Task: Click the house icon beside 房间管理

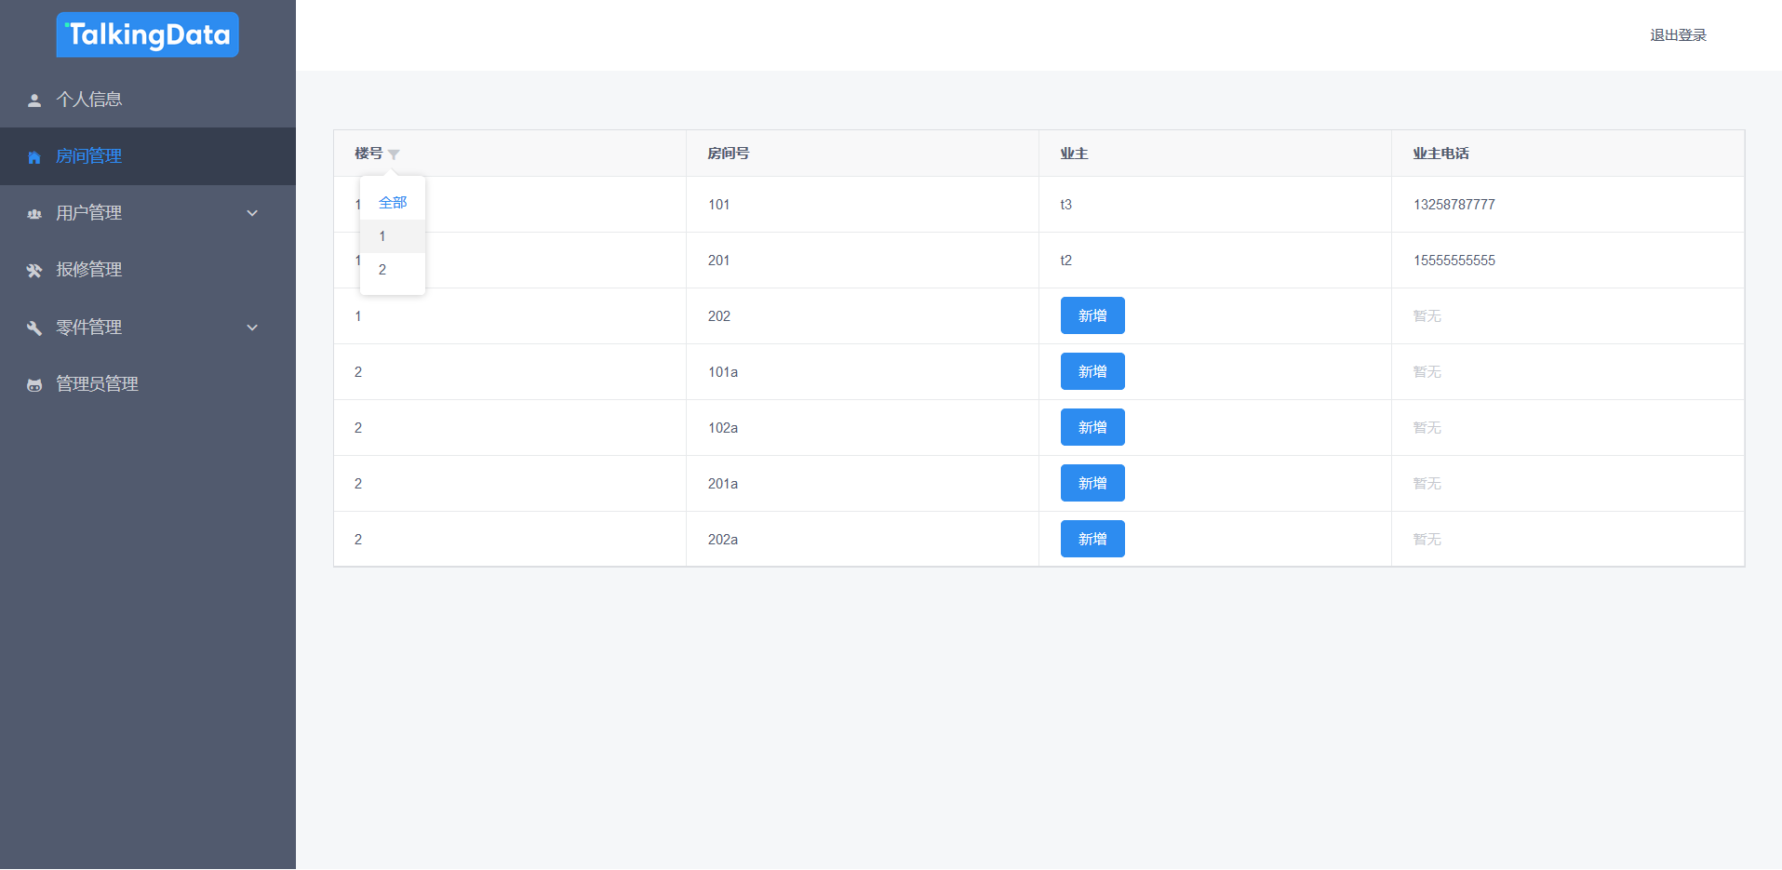Action: [34, 157]
